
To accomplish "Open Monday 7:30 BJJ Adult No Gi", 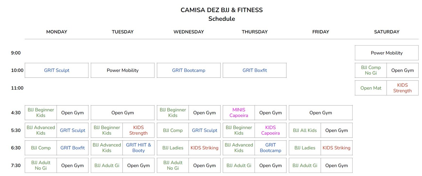I will 41,165.
